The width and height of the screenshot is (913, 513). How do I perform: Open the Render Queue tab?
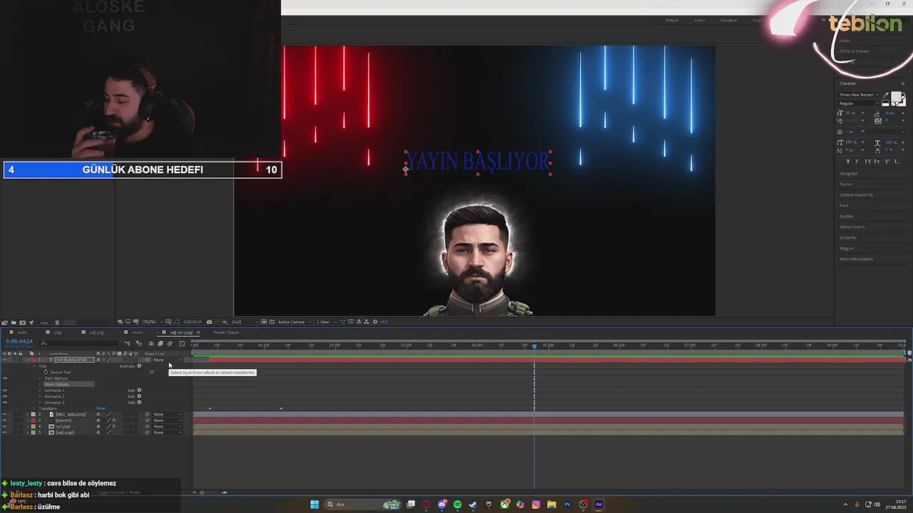click(x=226, y=333)
